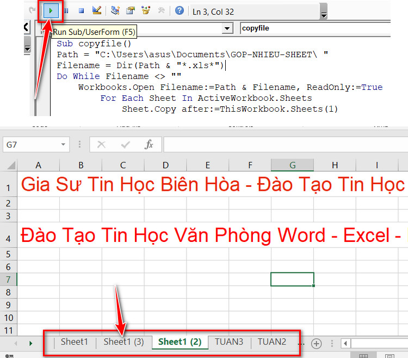Click left pane scrollbar down arrow
The image size is (408, 358).
(x=27, y=48)
